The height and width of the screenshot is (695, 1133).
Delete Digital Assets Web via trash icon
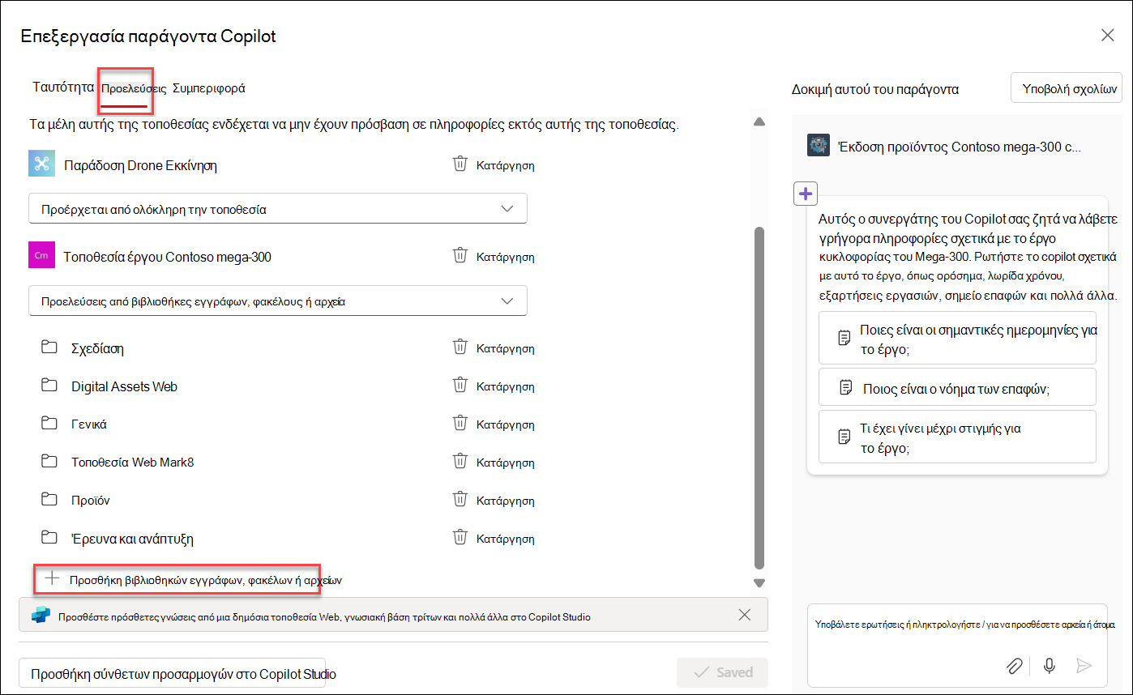click(460, 386)
